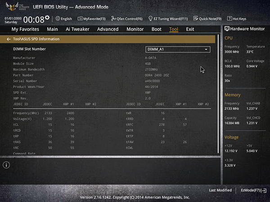Click the EzMode exit arrow icon
This screenshot has width=270, height=202.
pyautogui.click(x=264, y=190)
